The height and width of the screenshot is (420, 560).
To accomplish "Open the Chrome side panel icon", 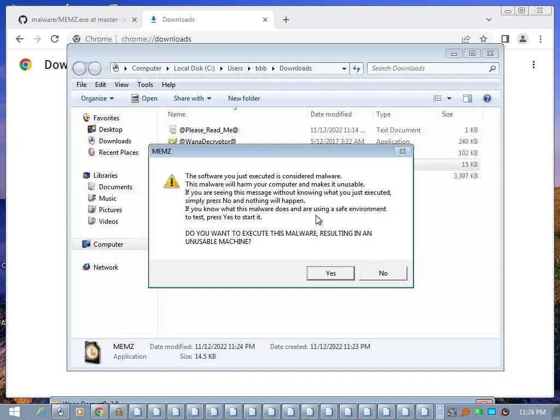I will pos(505,39).
